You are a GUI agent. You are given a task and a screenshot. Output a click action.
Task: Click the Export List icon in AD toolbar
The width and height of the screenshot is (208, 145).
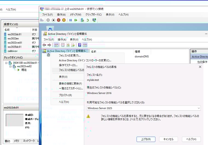pyautogui.click(x=73, y=45)
